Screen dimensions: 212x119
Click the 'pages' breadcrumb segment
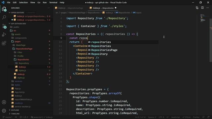(64, 13)
